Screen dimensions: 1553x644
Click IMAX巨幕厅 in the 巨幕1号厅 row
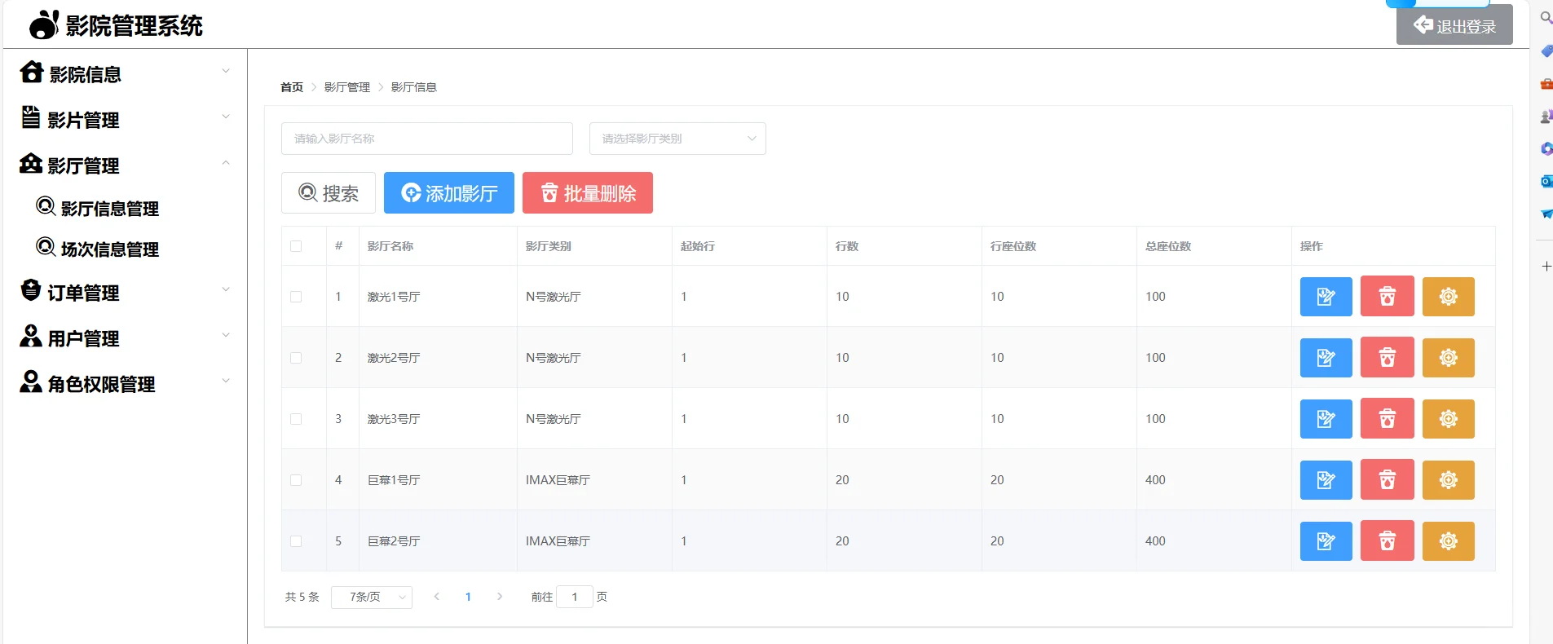tap(558, 480)
